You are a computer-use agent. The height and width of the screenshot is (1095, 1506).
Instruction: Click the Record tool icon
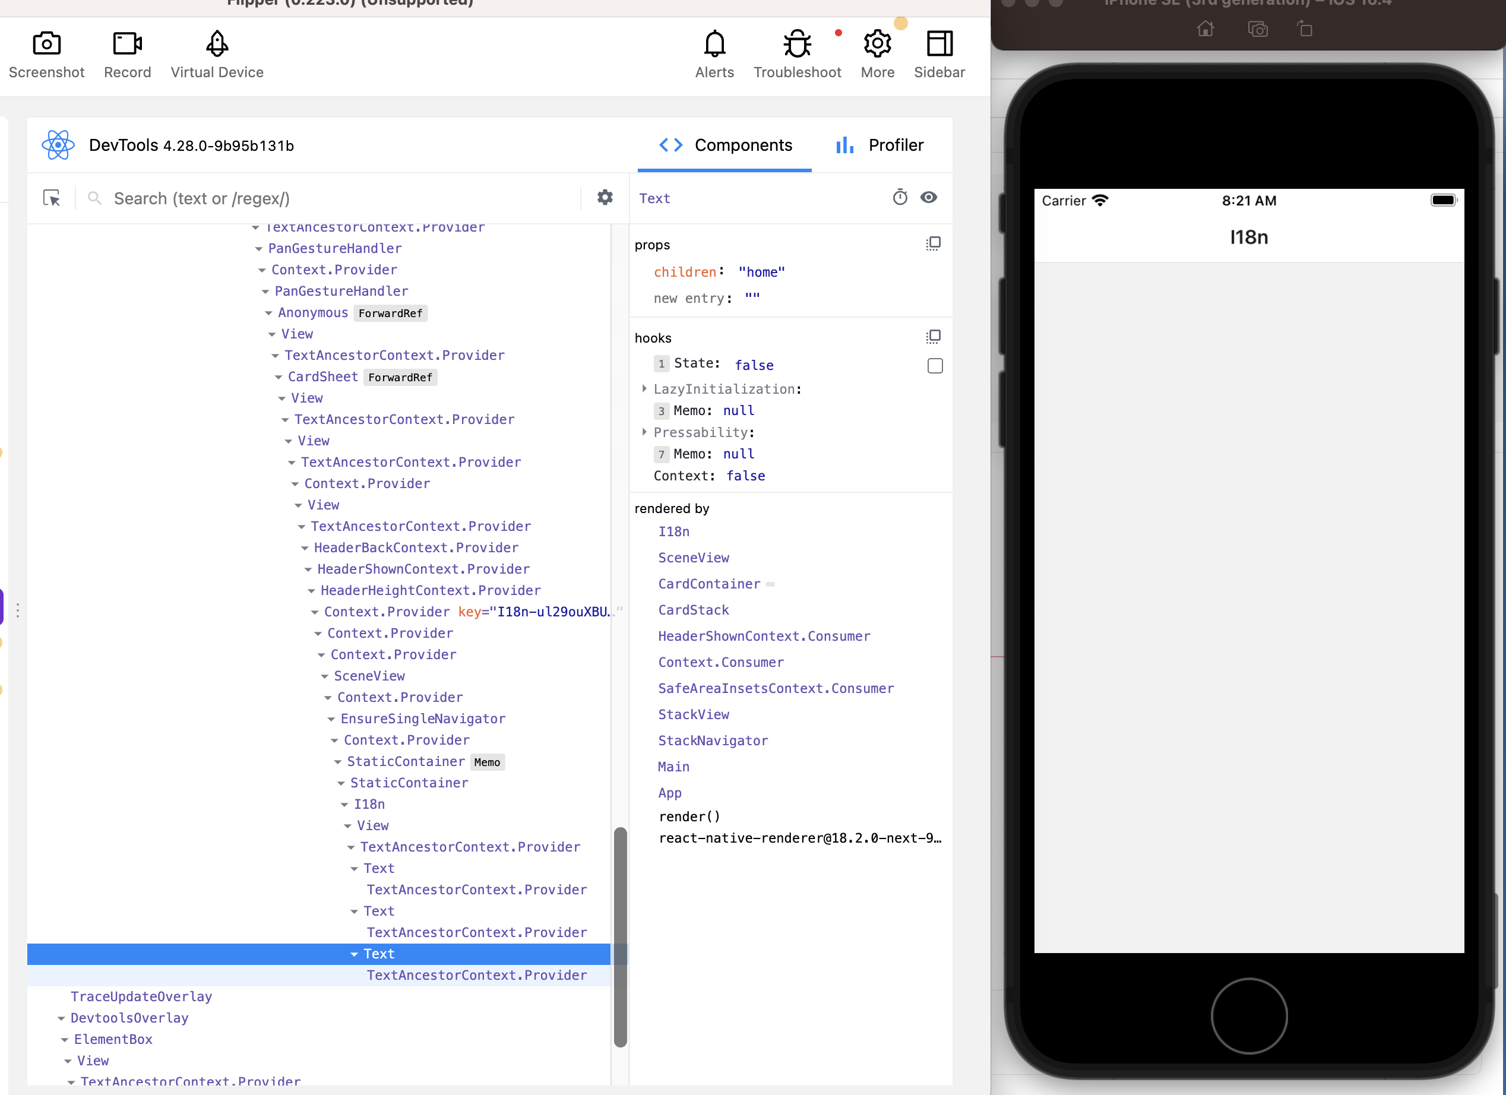pos(129,45)
